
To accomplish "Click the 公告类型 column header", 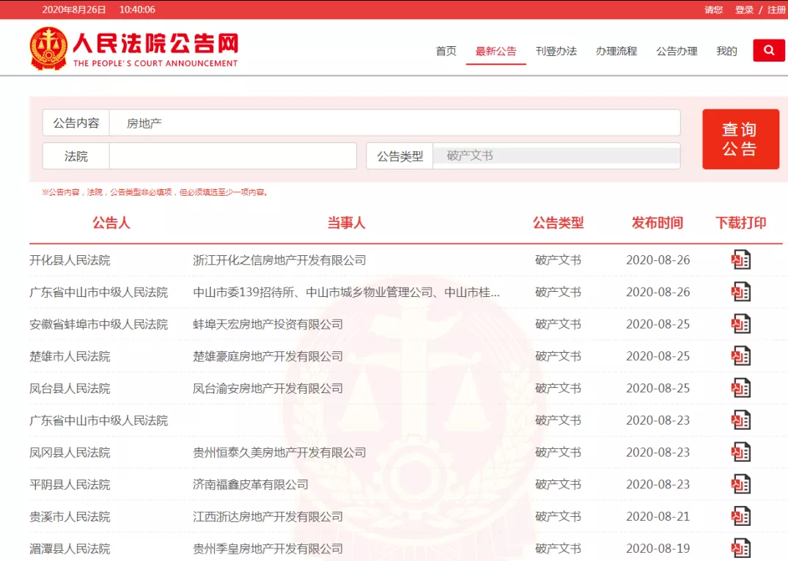I will click(x=559, y=223).
